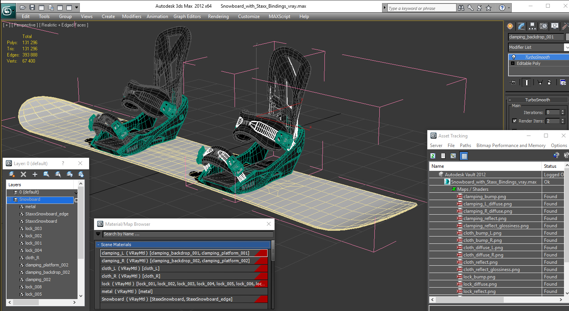Viewport: 569px width, 311px height.
Task: Toggle the Pin Stack icon
Action: pos(512,82)
